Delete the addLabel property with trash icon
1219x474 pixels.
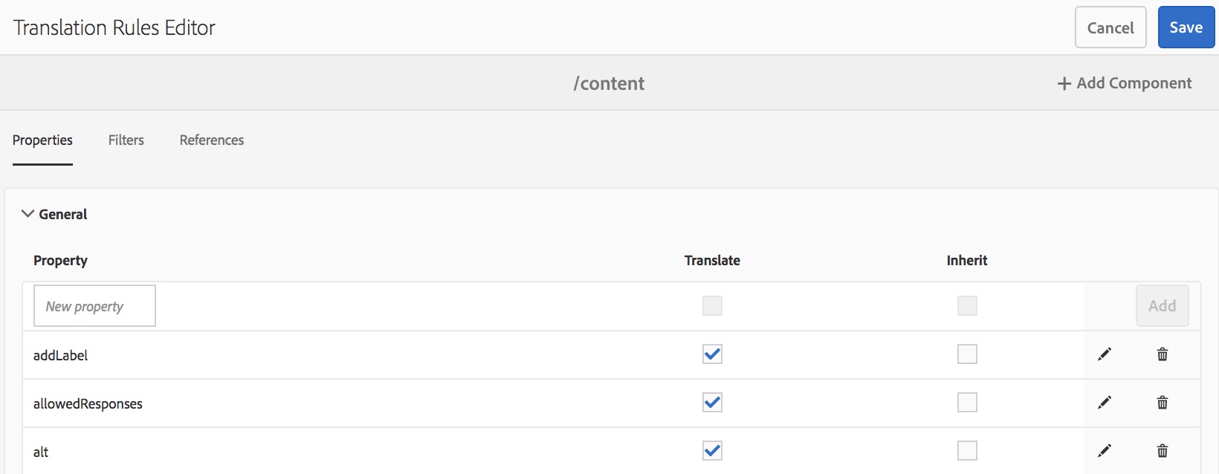click(1163, 354)
